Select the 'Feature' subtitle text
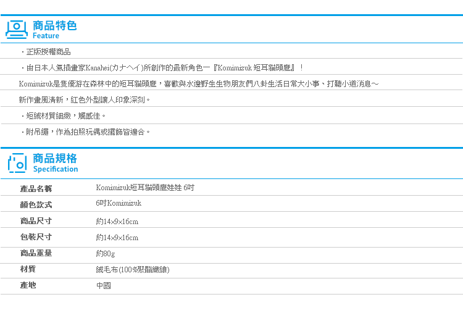Screen dimensions: 463x326 (x=46, y=36)
